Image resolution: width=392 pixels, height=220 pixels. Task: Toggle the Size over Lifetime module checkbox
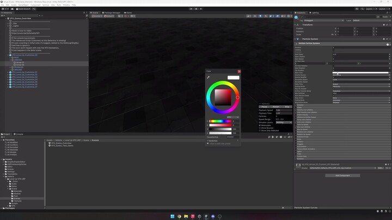click(x=296, y=127)
